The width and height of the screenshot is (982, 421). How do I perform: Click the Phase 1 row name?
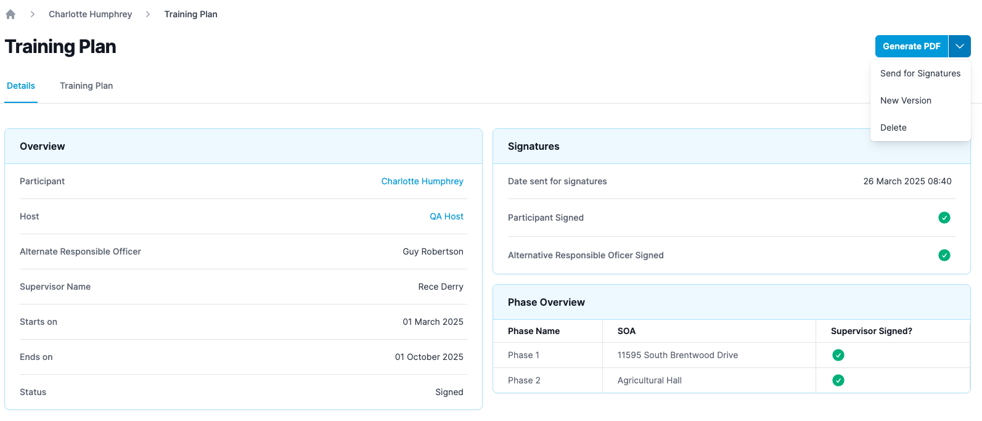523,355
